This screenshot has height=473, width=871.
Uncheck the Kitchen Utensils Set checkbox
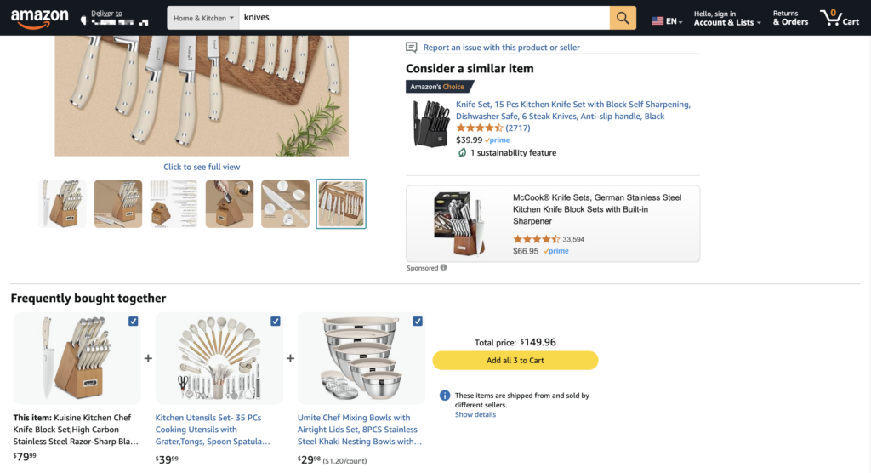[276, 322]
